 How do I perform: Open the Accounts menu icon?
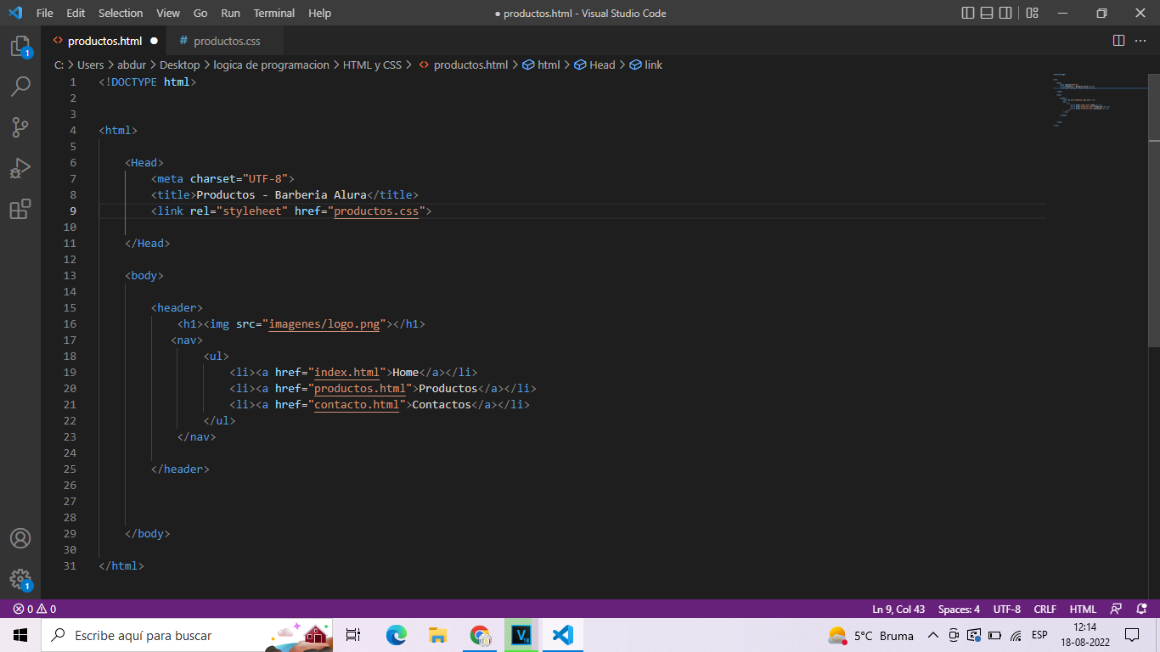(20, 539)
